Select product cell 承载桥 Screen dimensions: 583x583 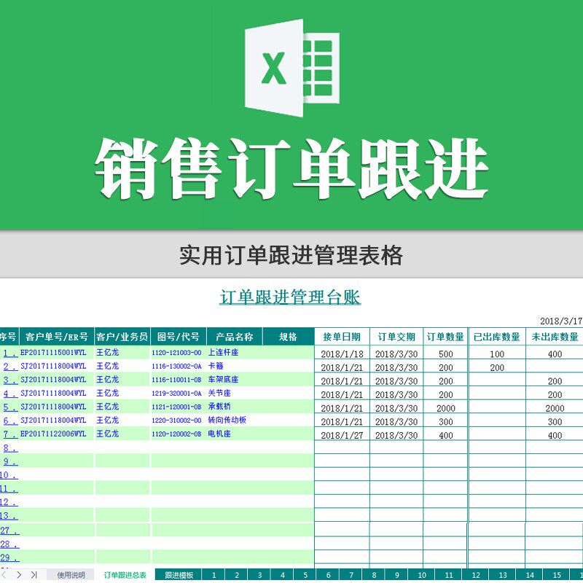[219, 407]
